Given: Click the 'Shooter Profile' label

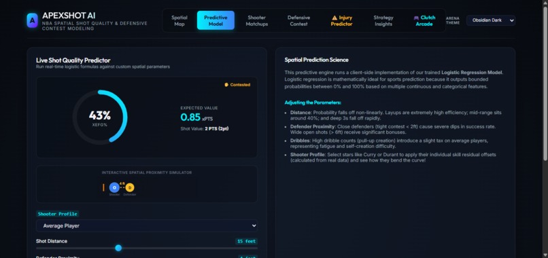Looking at the screenshot, I should pyautogui.click(x=58, y=214).
